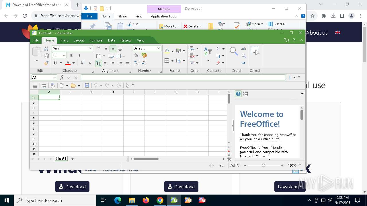Click the insert cells icon

[192, 49]
